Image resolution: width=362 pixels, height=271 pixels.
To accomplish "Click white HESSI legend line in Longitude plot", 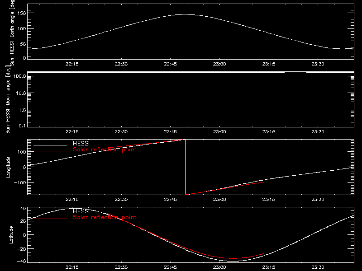I will 50,145.
